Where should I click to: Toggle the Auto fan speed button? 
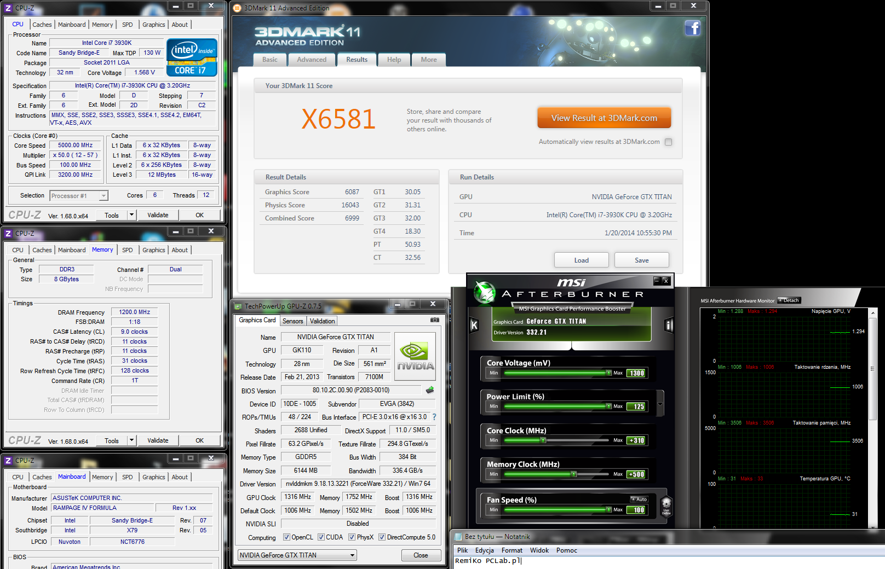tap(639, 499)
